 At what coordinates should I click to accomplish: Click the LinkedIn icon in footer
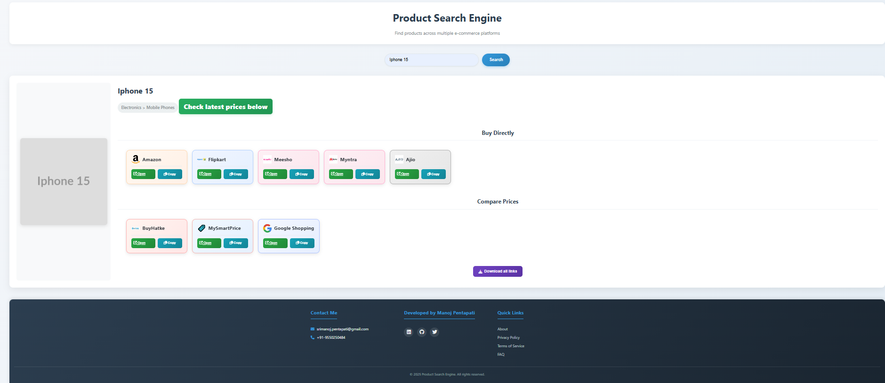(409, 332)
